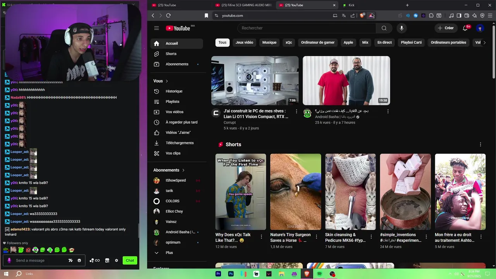Viewport: 496px width, 279px height.
Task: Select the xQc filter chip
Action: (289, 43)
